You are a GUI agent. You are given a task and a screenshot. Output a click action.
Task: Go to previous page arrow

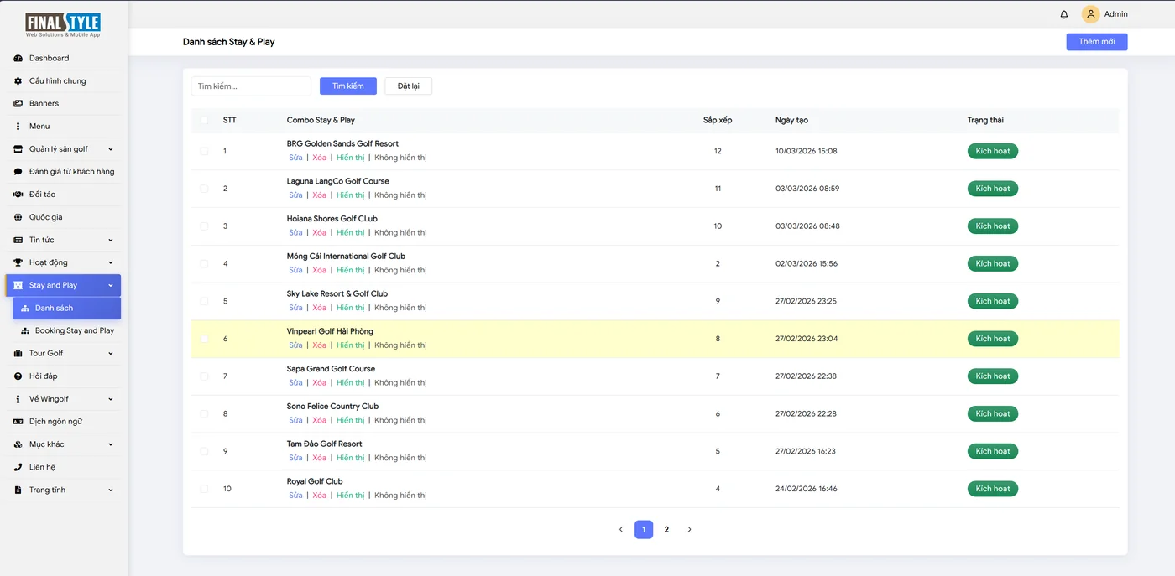pyautogui.click(x=621, y=530)
